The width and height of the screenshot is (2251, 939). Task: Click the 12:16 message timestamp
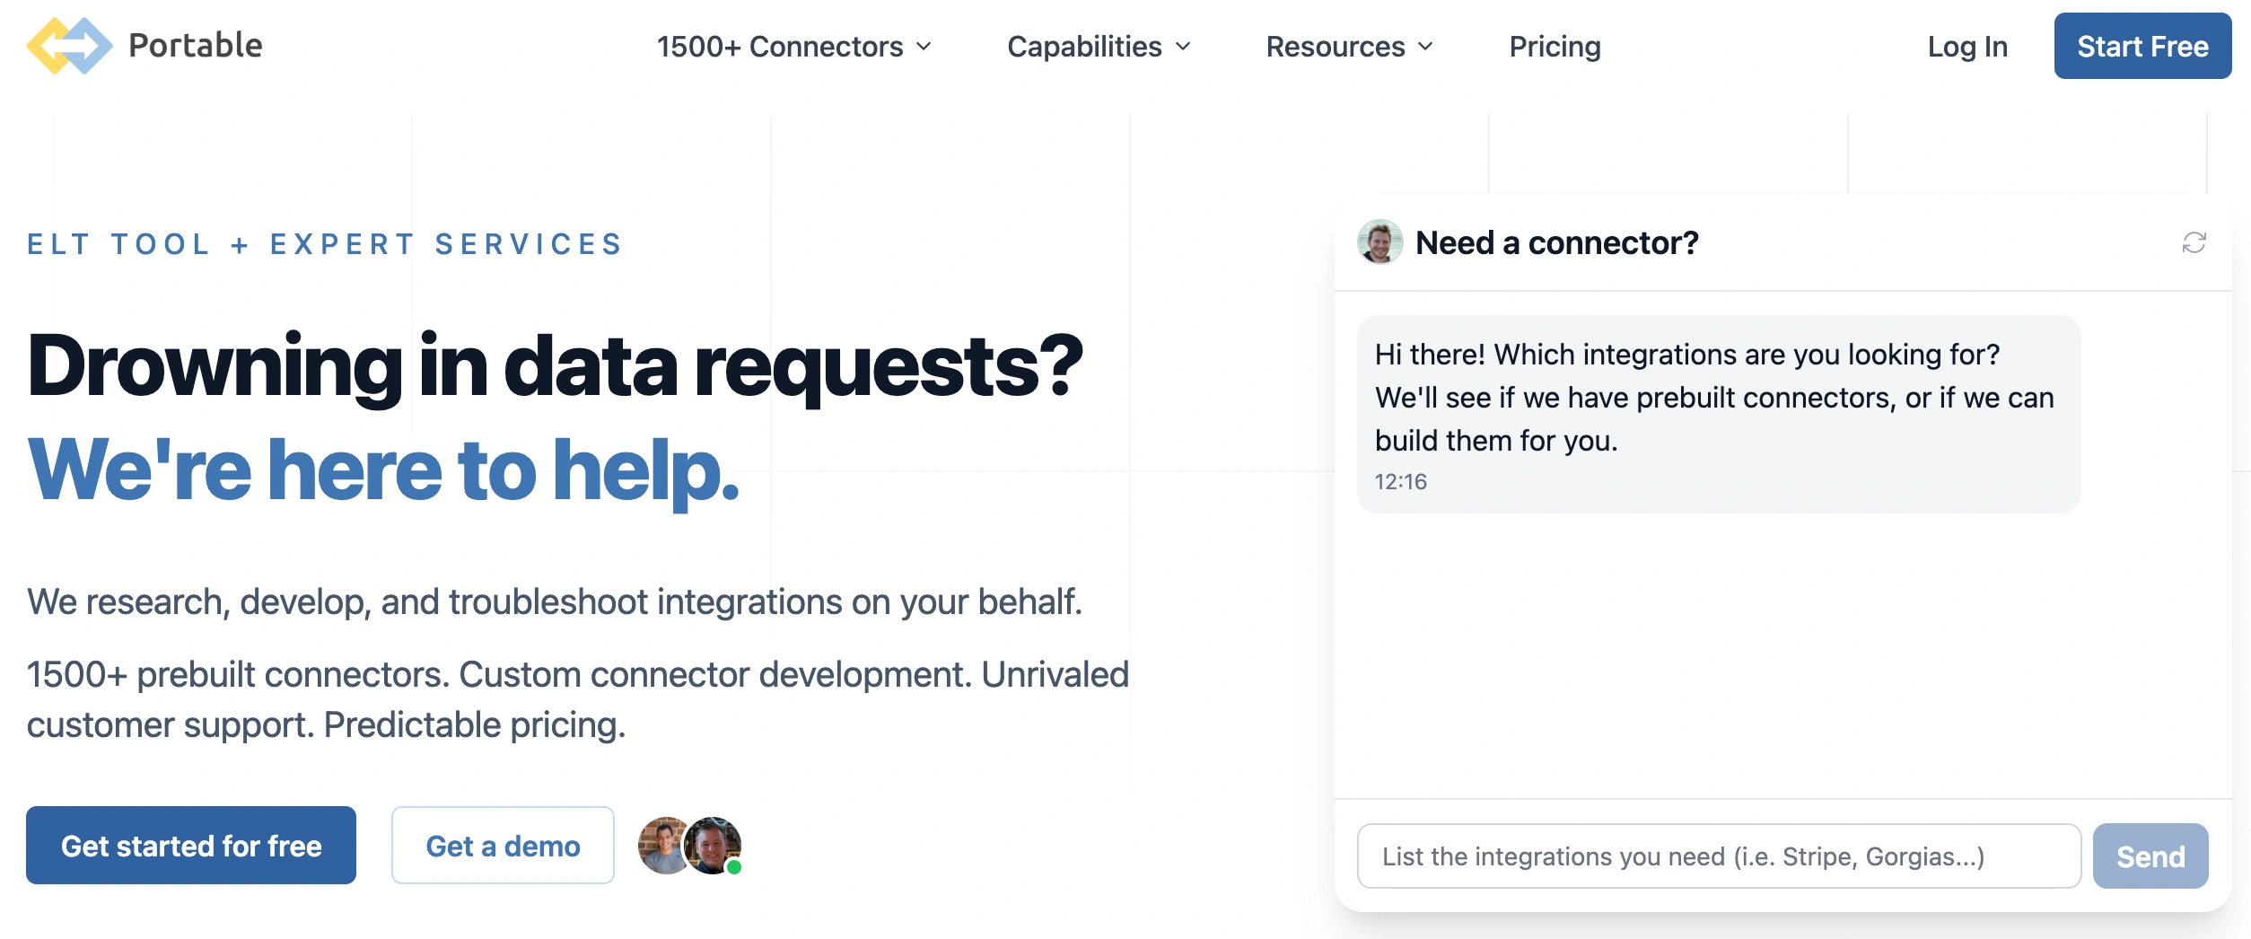[1400, 482]
